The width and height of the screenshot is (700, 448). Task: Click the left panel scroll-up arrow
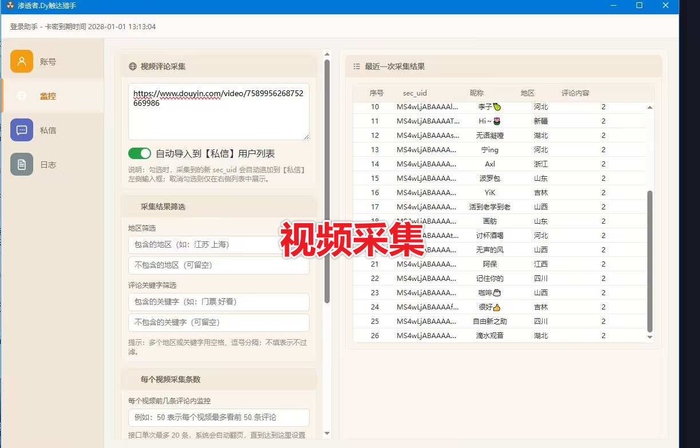[x=327, y=54]
